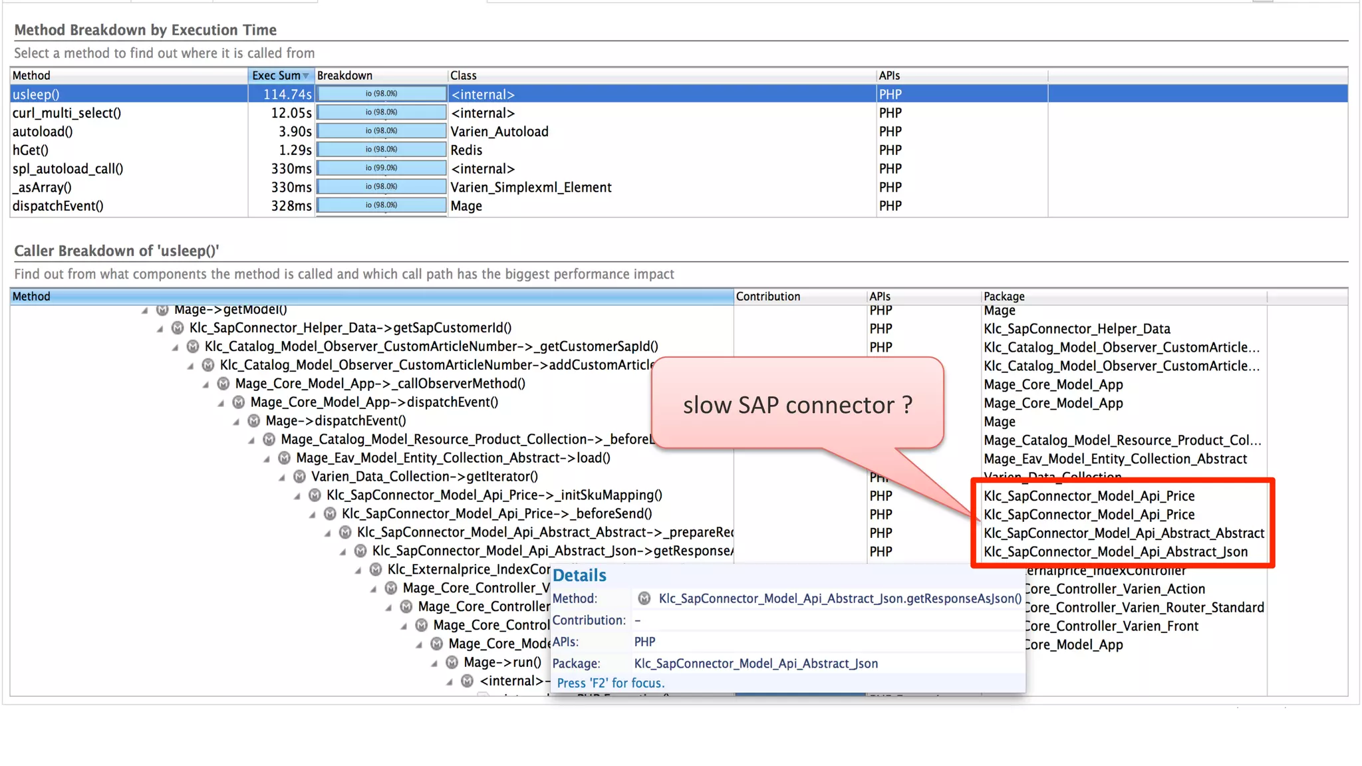The height and width of the screenshot is (766, 1362).
Task: Click the Breakdown column header
Action: (381, 76)
